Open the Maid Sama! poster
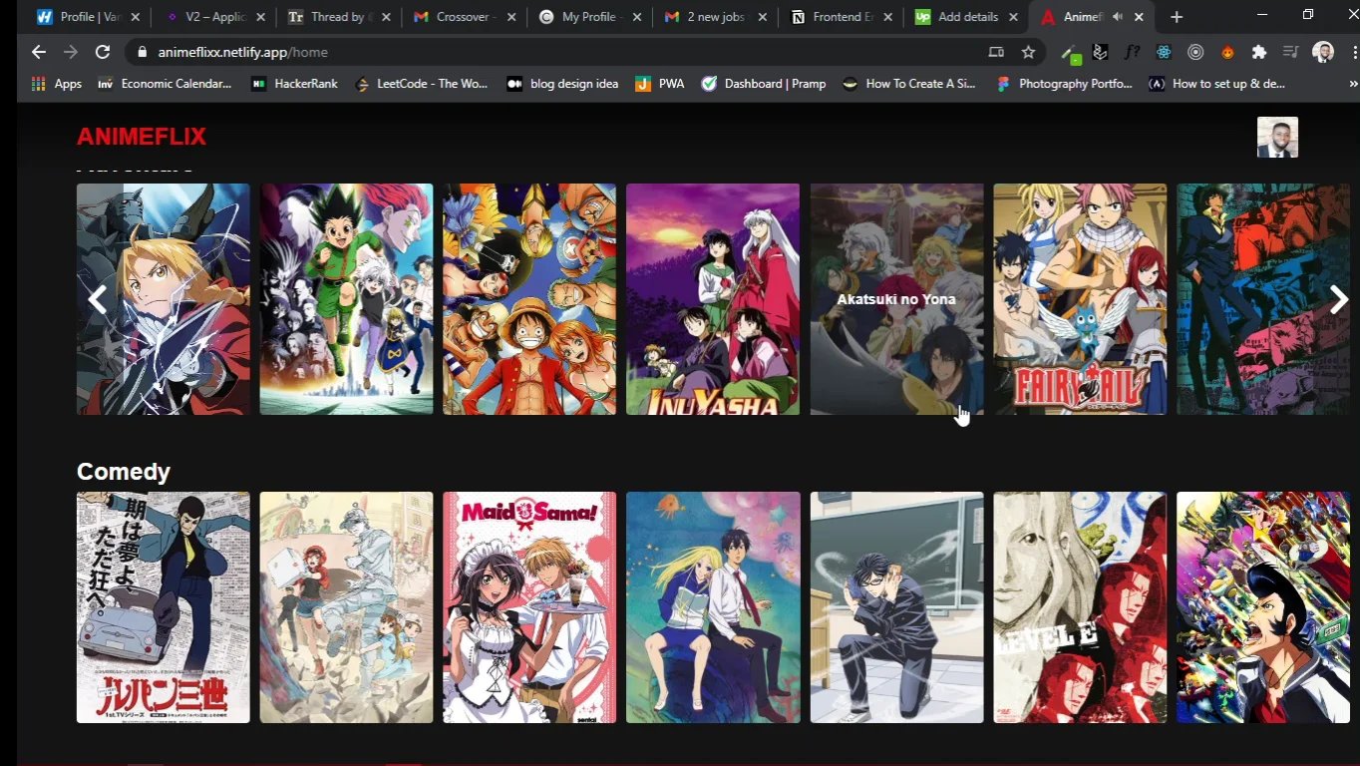Screen dimensions: 1360x766 click(x=529, y=607)
